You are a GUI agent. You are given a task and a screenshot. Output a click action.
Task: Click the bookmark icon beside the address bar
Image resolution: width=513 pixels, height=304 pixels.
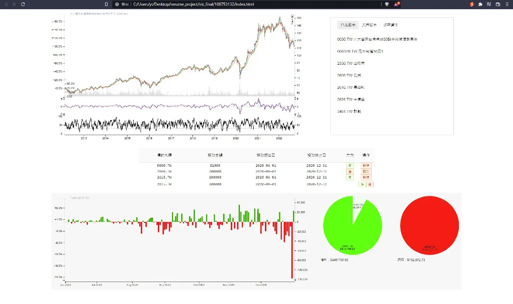pyautogui.click(x=106, y=4)
